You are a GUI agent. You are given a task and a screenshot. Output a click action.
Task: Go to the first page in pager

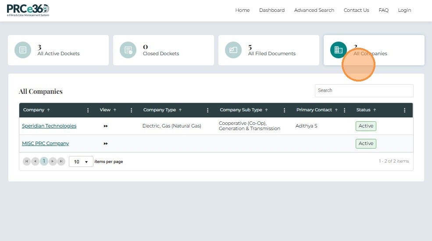click(26, 162)
